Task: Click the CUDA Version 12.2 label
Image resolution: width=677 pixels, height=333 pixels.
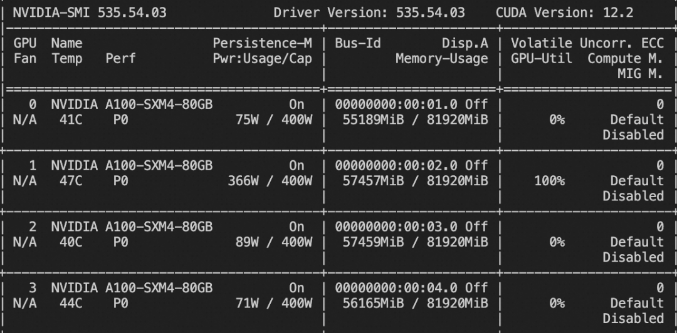Action: coord(564,13)
